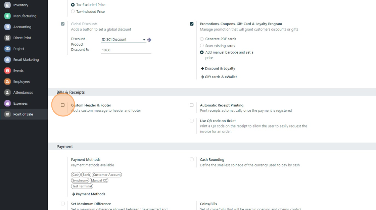376x210 pixels.
Task: Open the Inventory app icon
Action: (x=7, y=5)
